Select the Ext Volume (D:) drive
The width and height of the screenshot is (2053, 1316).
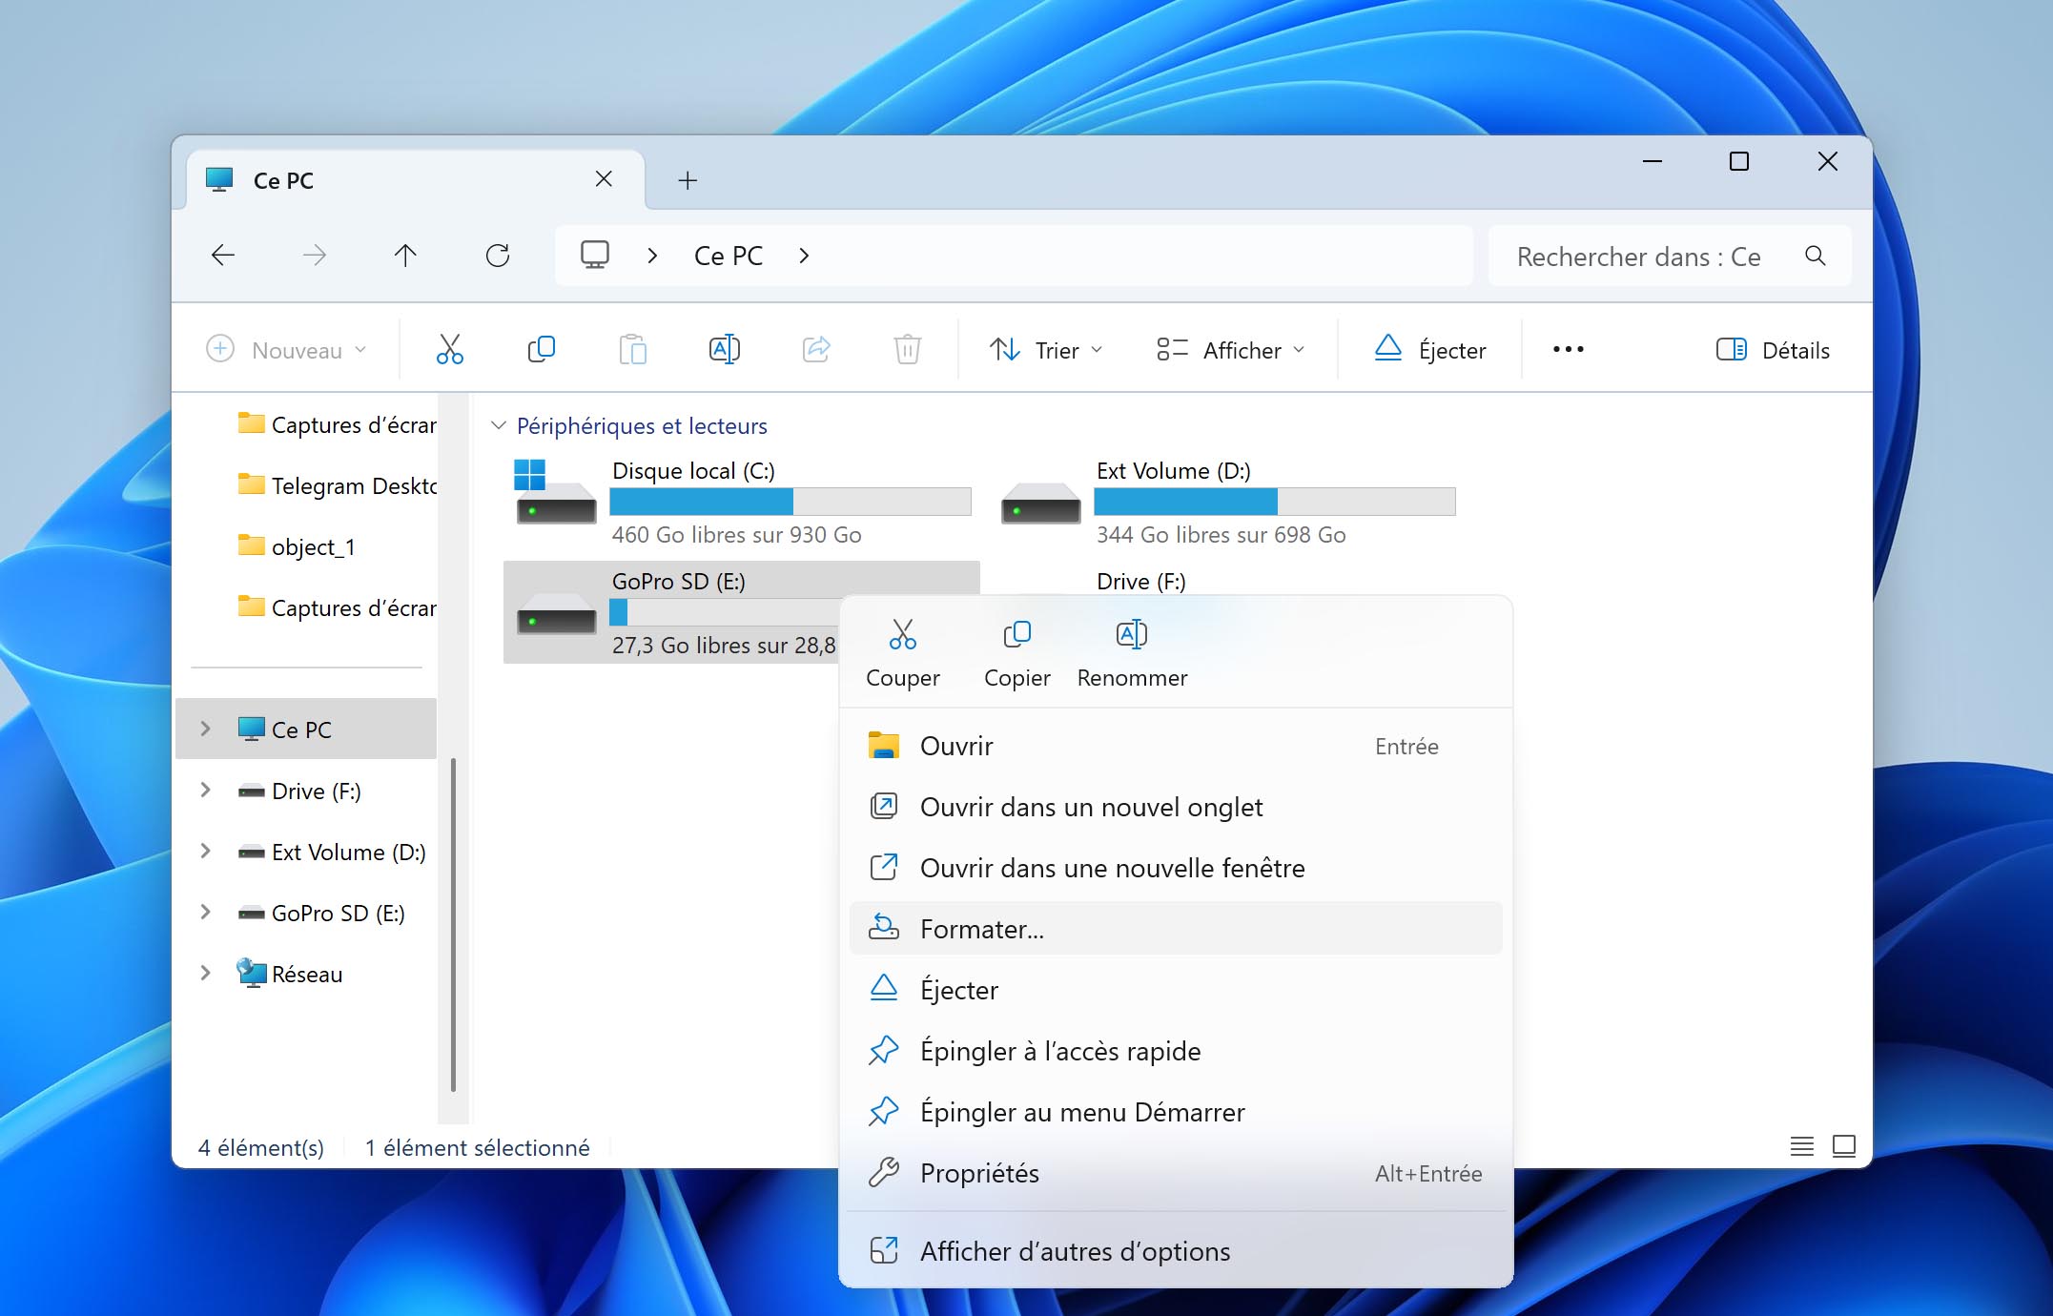[x=1226, y=503]
